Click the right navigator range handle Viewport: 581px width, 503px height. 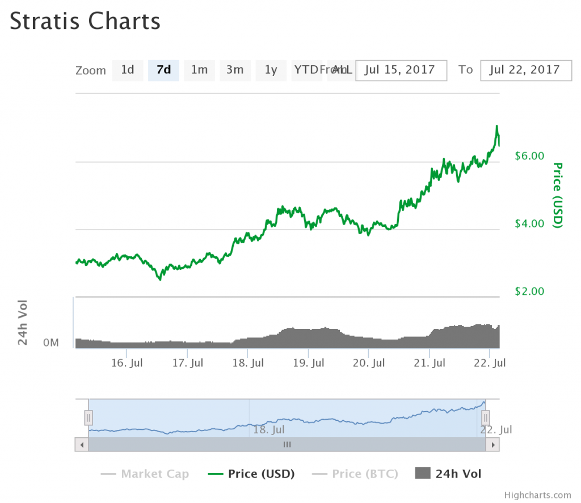click(486, 418)
